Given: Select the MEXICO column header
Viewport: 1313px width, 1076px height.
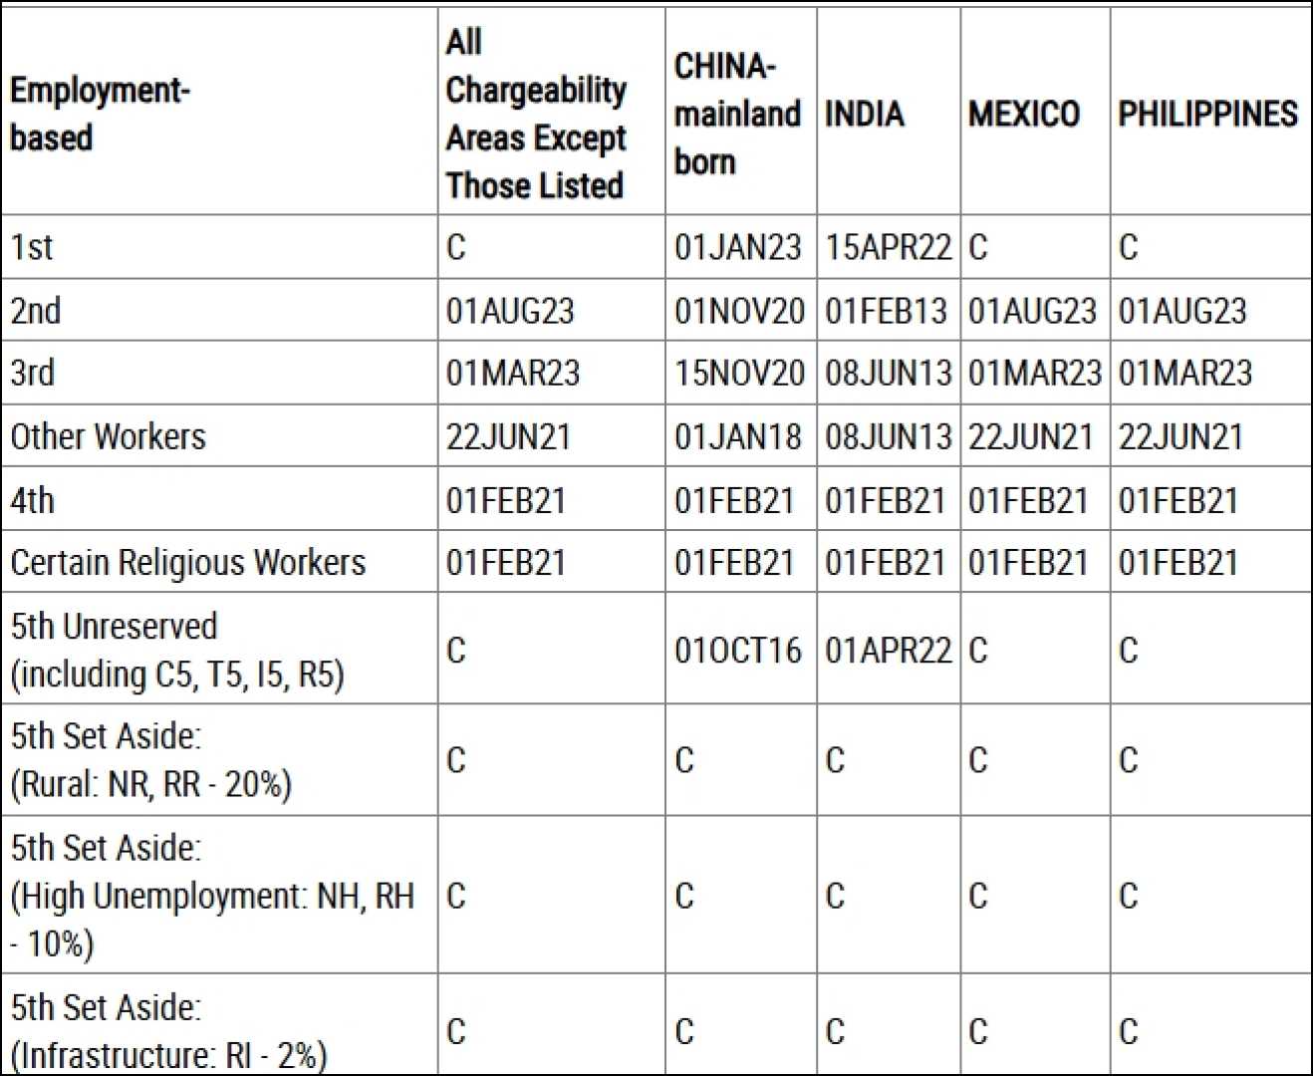Looking at the screenshot, I should [x=1024, y=114].
